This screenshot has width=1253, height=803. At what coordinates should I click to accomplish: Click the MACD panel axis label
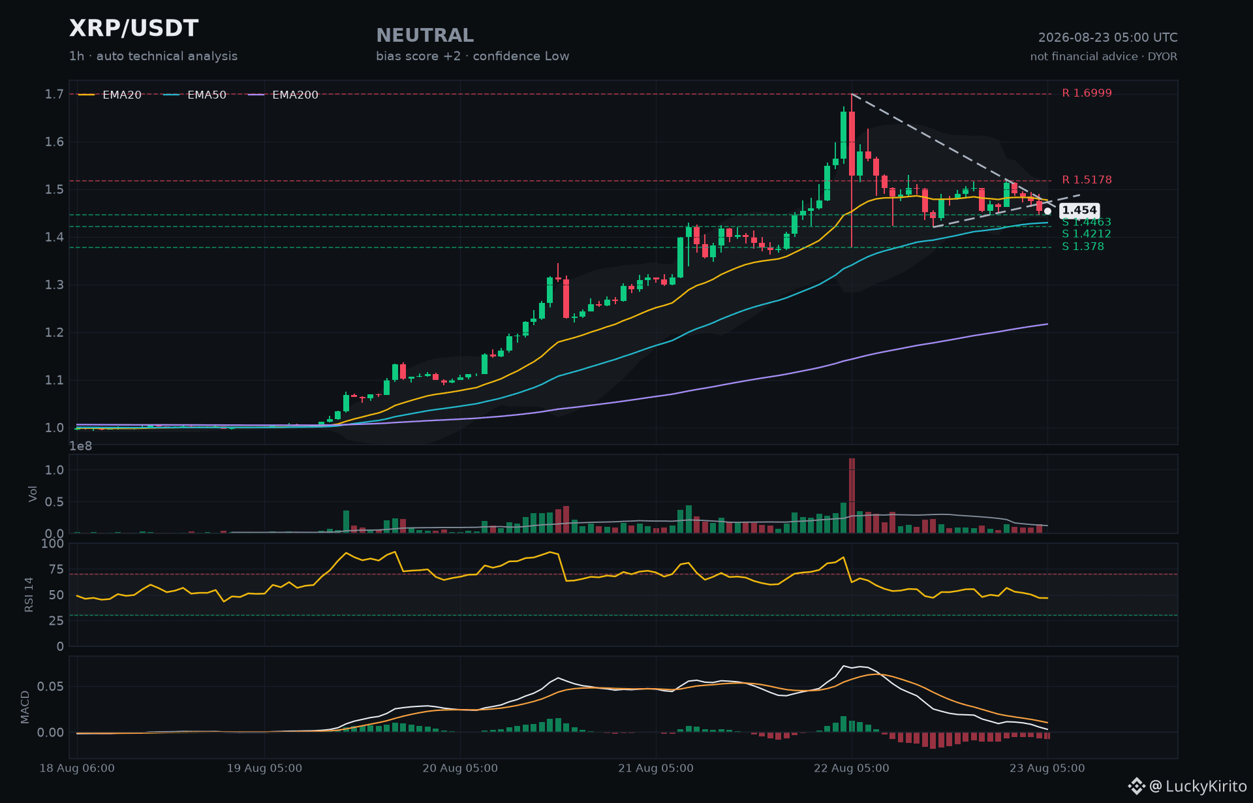click(25, 707)
